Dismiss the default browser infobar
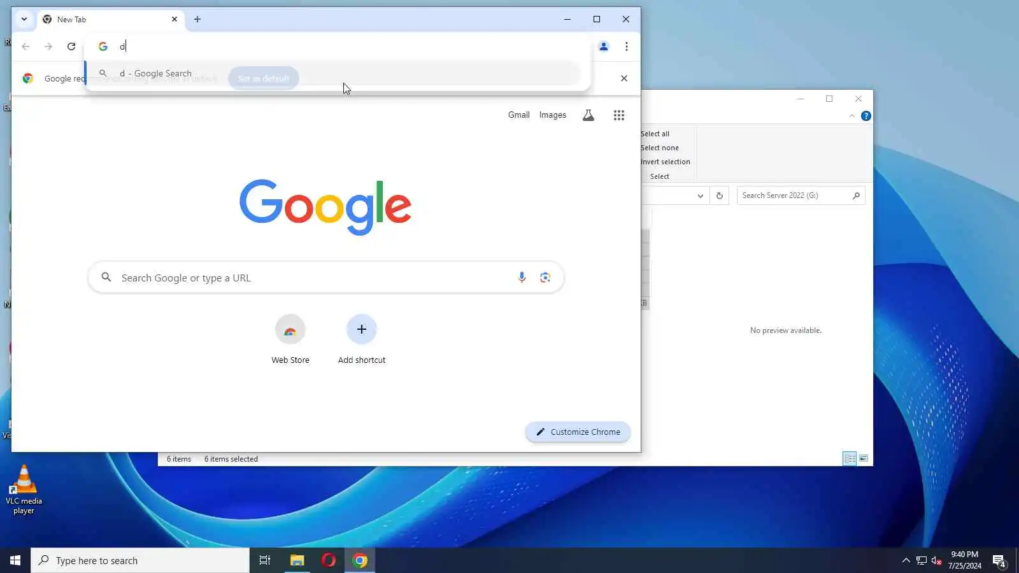 point(624,78)
